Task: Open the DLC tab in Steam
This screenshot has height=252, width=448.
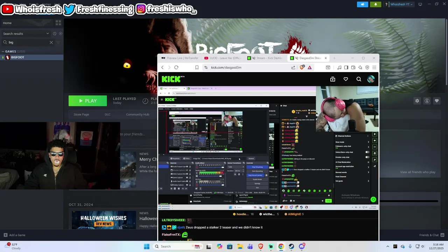Action: point(107,114)
